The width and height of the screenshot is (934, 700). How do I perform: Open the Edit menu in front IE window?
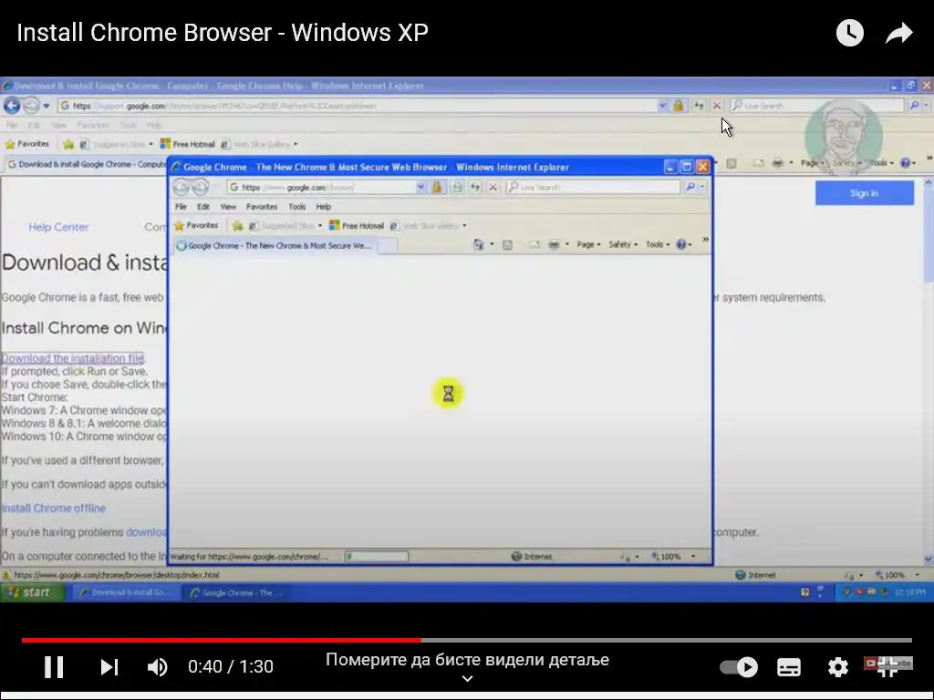coord(203,207)
